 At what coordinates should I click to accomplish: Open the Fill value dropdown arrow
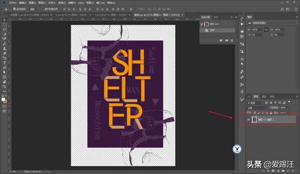point(289,113)
